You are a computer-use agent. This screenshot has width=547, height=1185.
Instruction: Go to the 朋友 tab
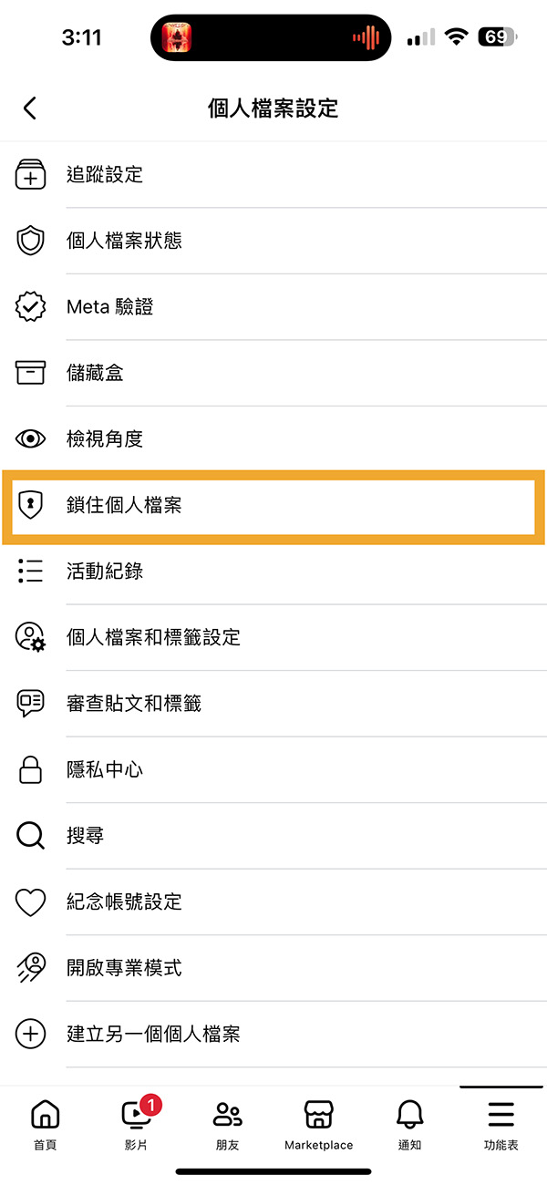[228, 1124]
